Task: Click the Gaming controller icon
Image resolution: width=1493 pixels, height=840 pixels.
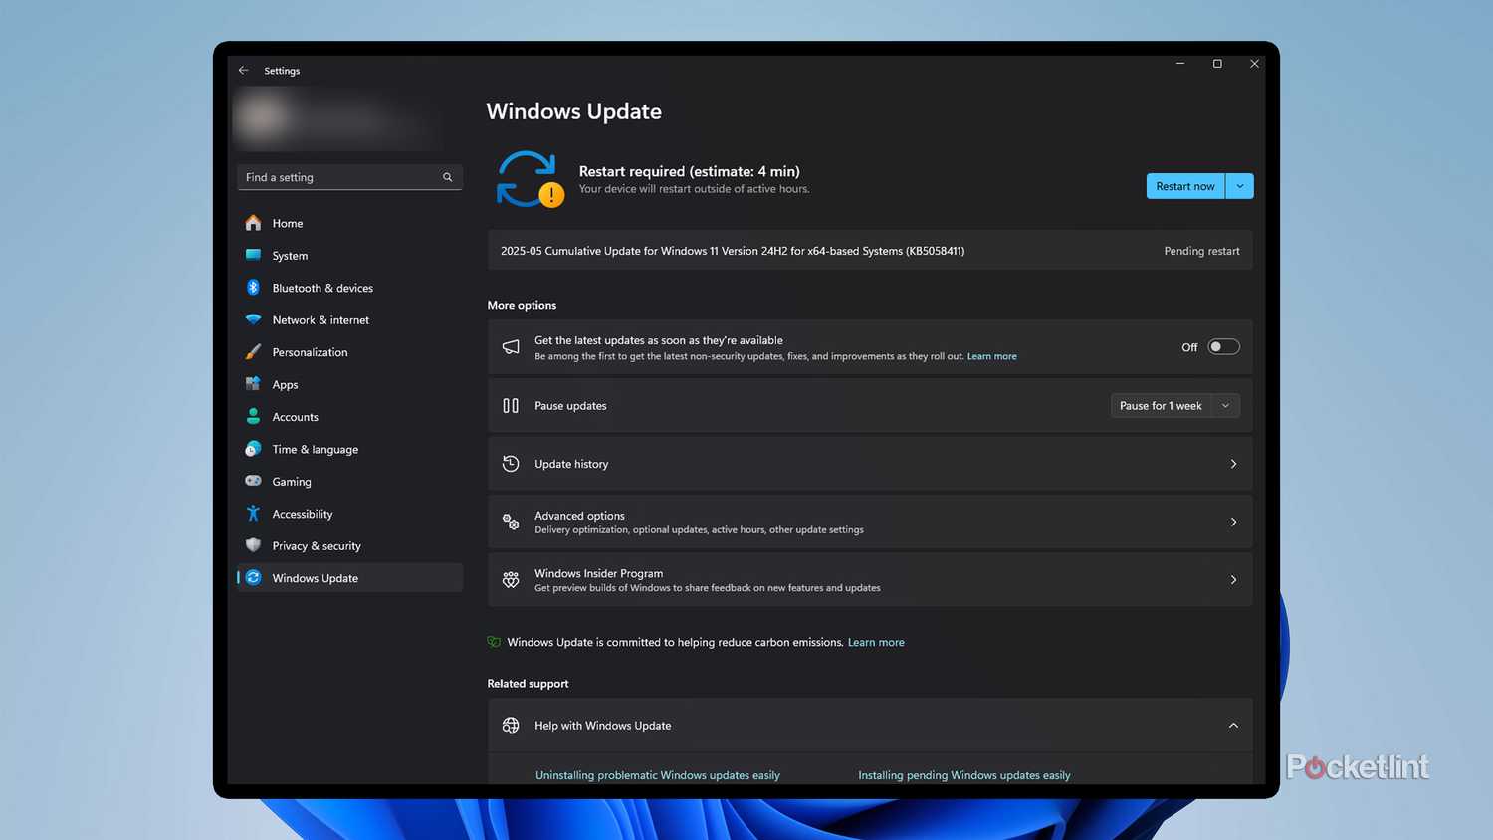Action: click(253, 481)
